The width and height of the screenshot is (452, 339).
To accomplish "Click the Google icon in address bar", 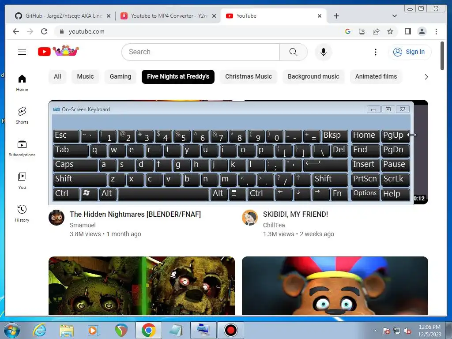I will (348, 31).
